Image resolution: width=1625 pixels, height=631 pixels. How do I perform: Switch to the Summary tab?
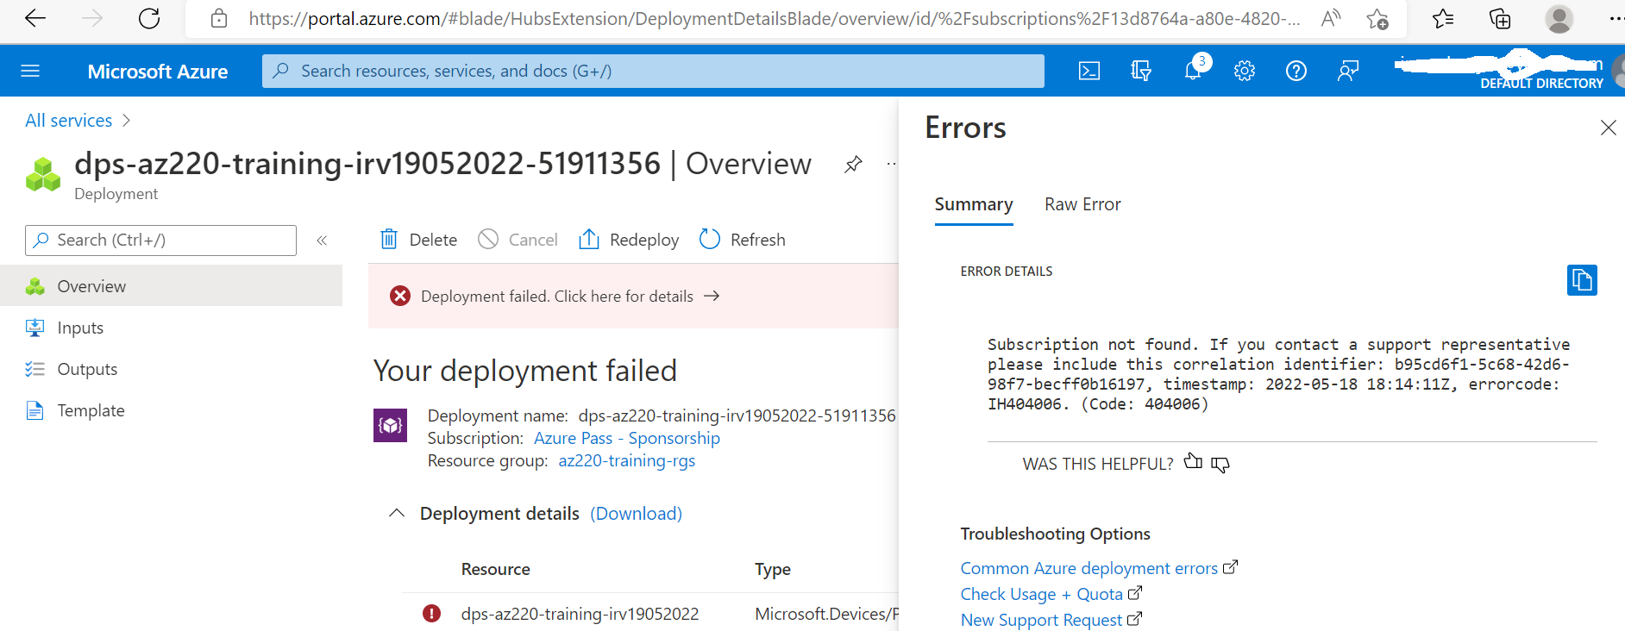974,204
